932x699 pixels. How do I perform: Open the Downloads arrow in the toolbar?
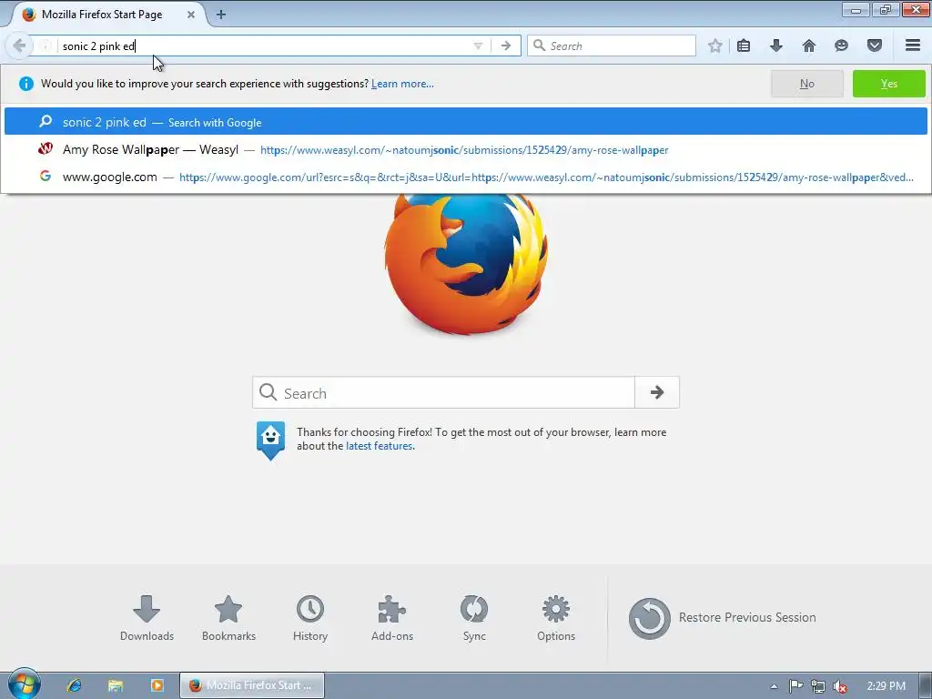[x=776, y=46]
